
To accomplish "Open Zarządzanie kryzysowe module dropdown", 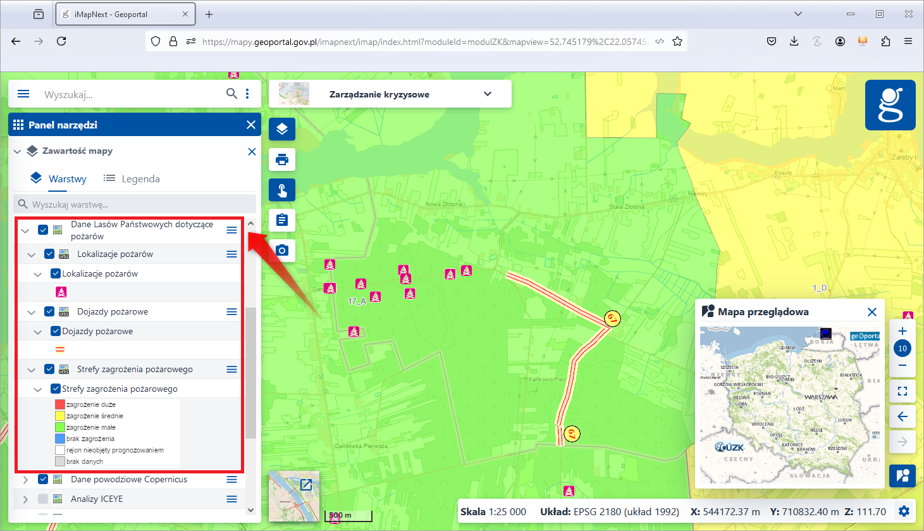I will 487,94.
